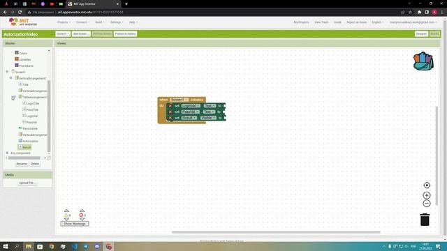Click the Show Warnings button
This screenshot has height=251, width=447.
click(x=75, y=224)
